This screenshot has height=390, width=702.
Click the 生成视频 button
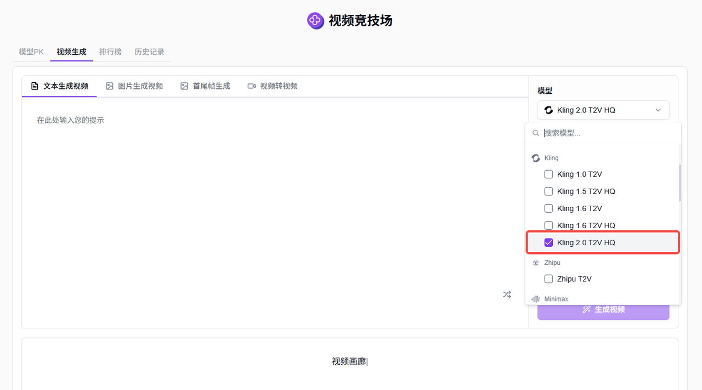point(603,309)
